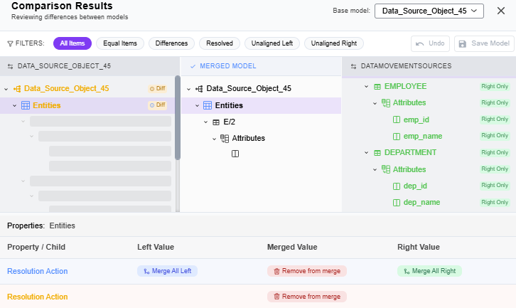Select emp_id attribute row
The height and width of the screenshot is (308, 516).
429,120
